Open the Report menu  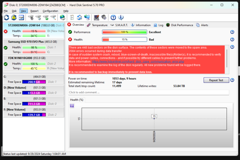coord(34,11)
